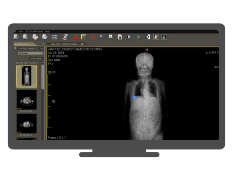This screenshot has width=233, height=175.
Task: Open the grid layout icon
Action: [x=55, y=37]
